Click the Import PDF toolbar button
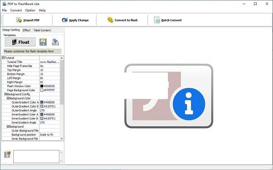273x170 pixels. coord(28,20)
